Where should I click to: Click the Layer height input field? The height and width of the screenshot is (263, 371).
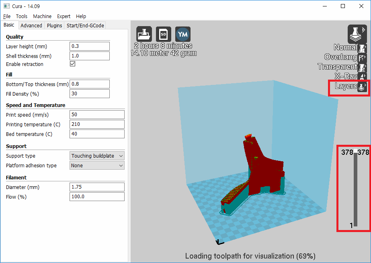coord(90,46)
